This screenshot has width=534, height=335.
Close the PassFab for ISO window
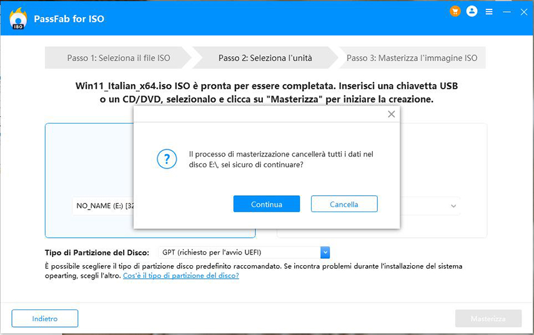(x=523, y=12)
